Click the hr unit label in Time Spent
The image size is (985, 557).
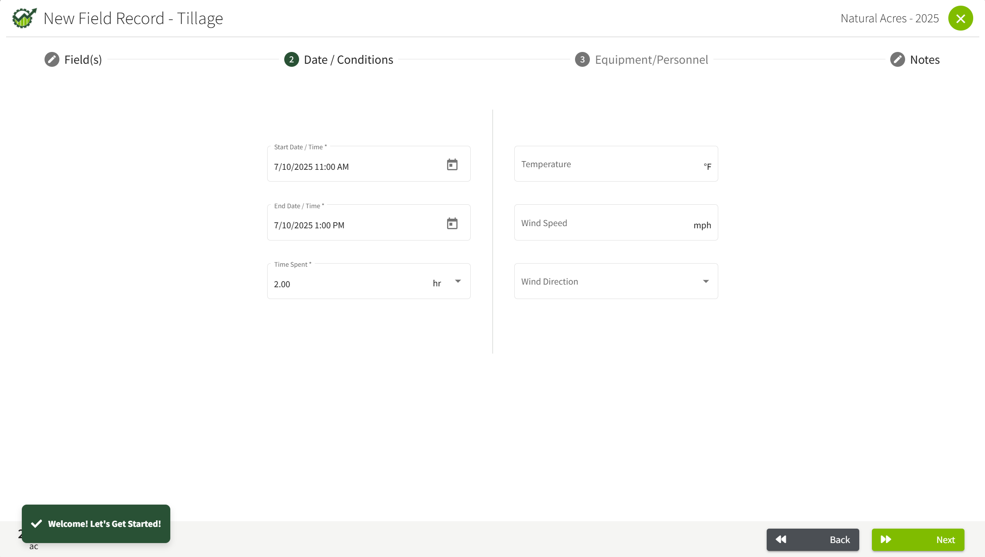pos(437,284)
